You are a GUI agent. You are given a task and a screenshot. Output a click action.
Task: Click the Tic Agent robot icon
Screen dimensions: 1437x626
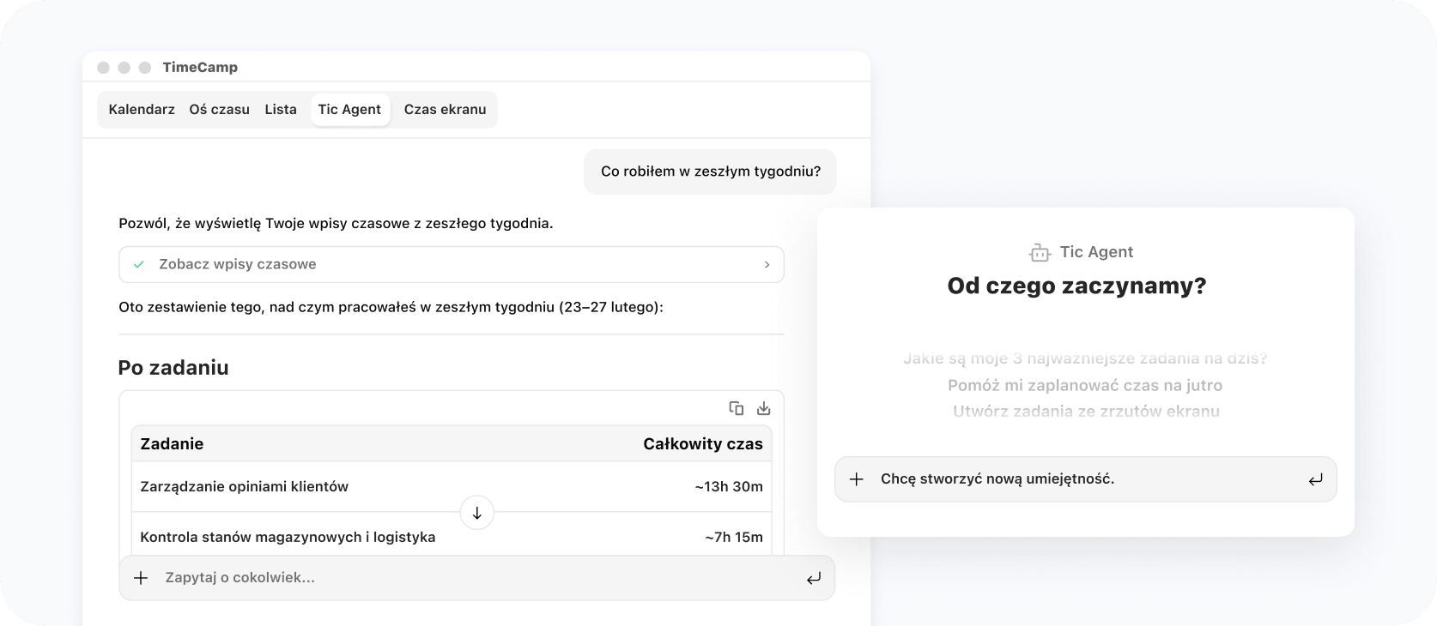tap(1040, 252)
